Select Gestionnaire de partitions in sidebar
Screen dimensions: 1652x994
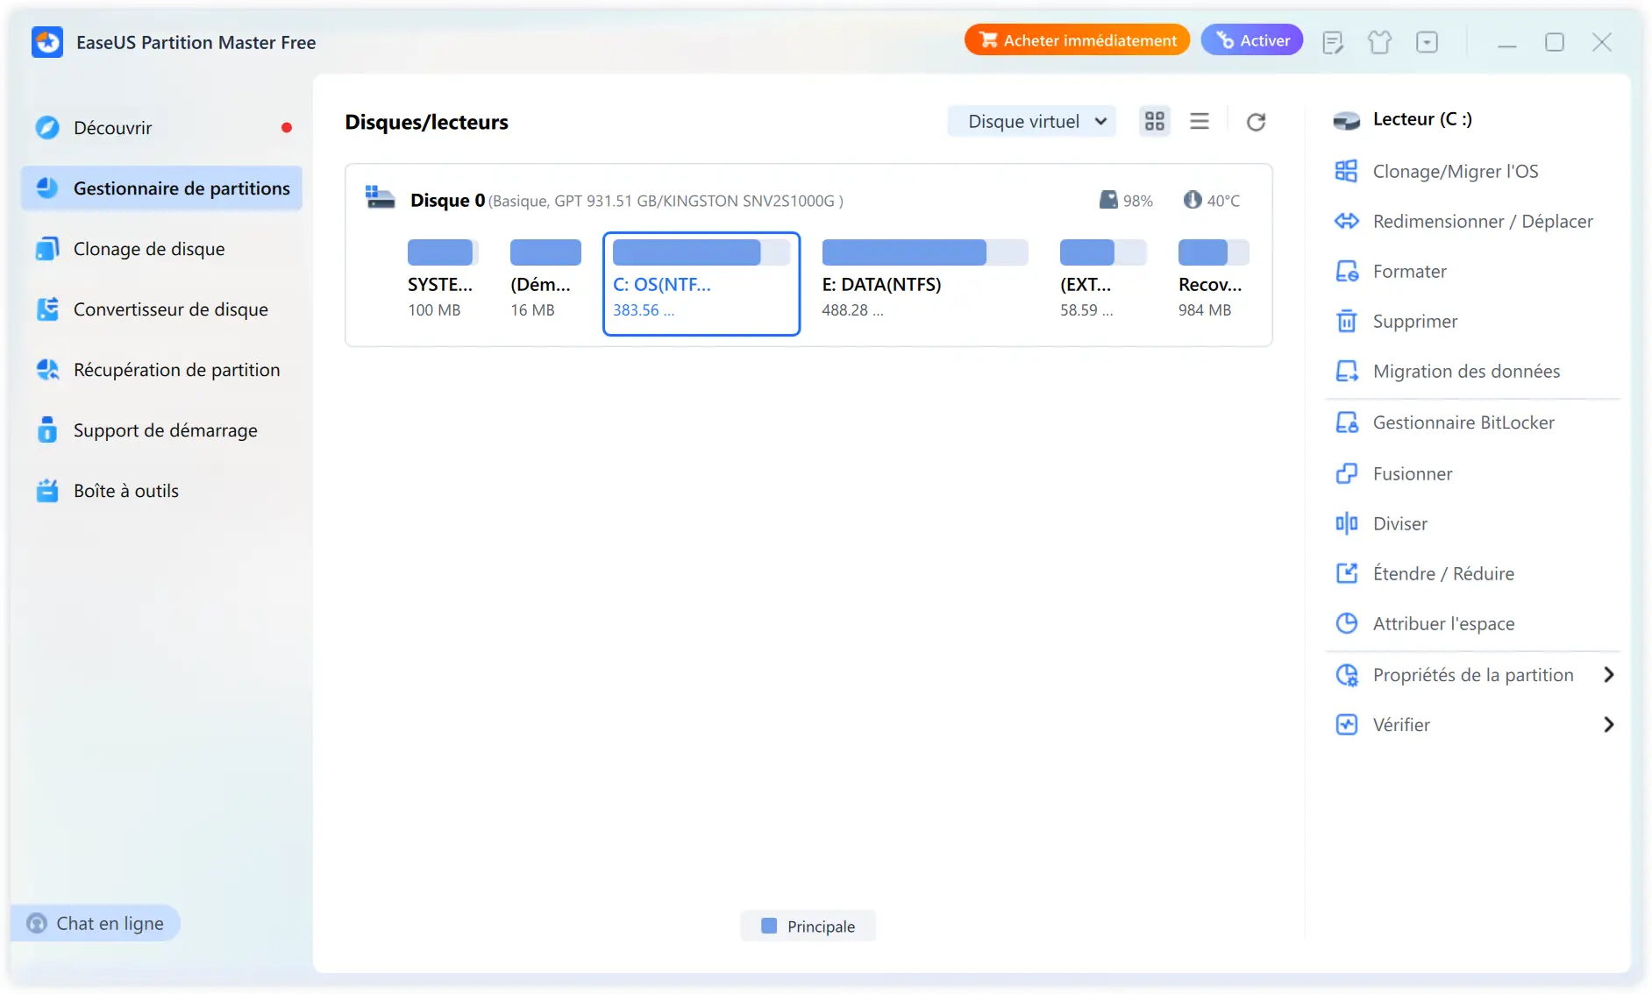click(161, 188)
